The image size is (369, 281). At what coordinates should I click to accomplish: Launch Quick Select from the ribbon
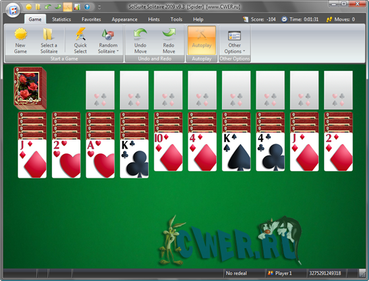click(x=80, y=41)
